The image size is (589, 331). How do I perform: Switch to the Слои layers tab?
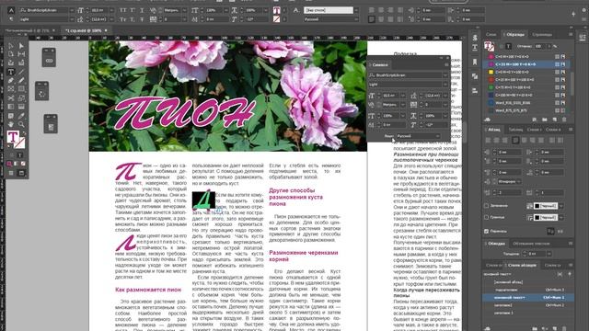(491, 35)
